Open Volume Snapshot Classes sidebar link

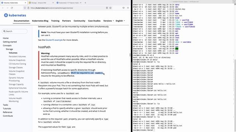(17, 73)
